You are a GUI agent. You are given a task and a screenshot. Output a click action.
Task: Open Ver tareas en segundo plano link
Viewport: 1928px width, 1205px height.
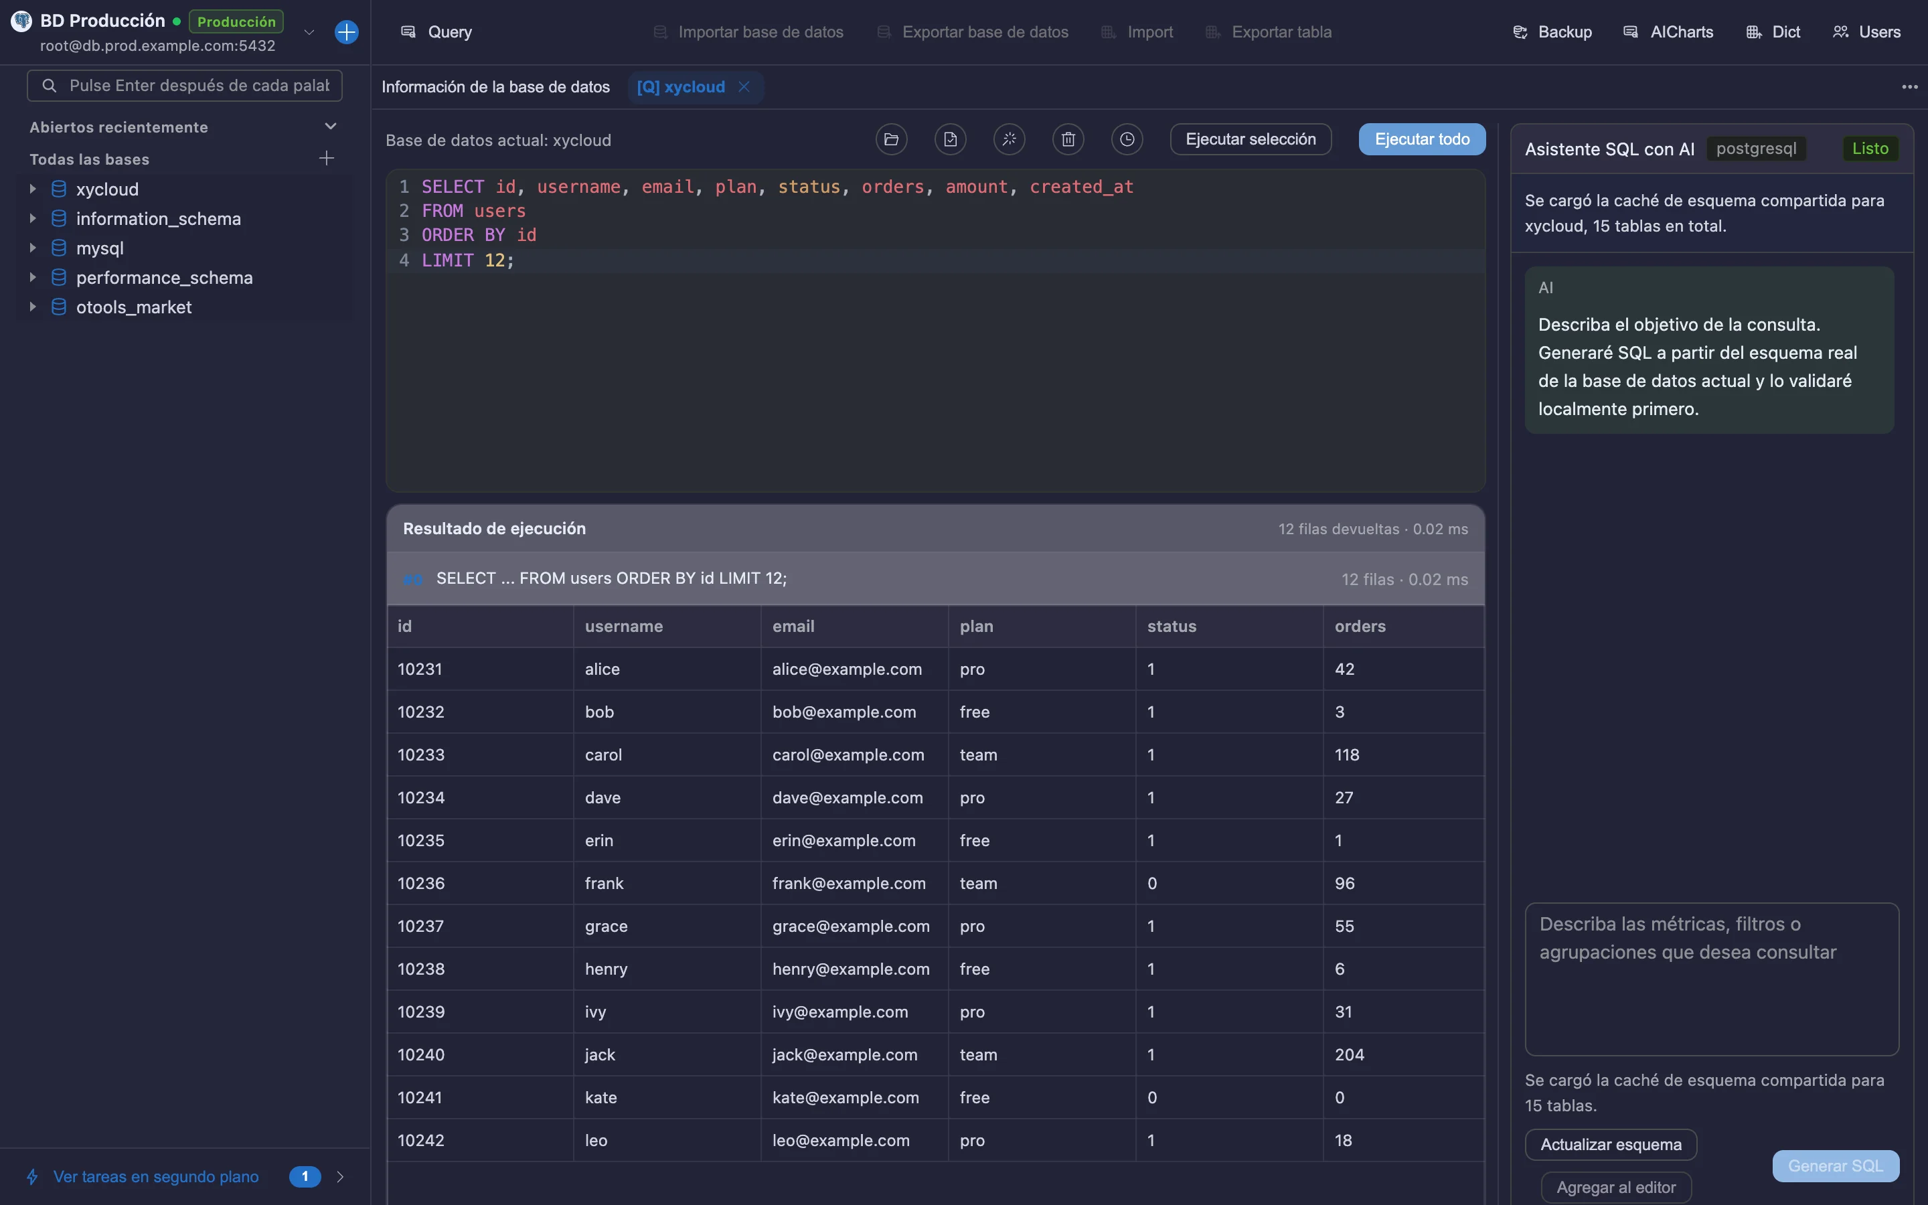[x=156, y=1176]
